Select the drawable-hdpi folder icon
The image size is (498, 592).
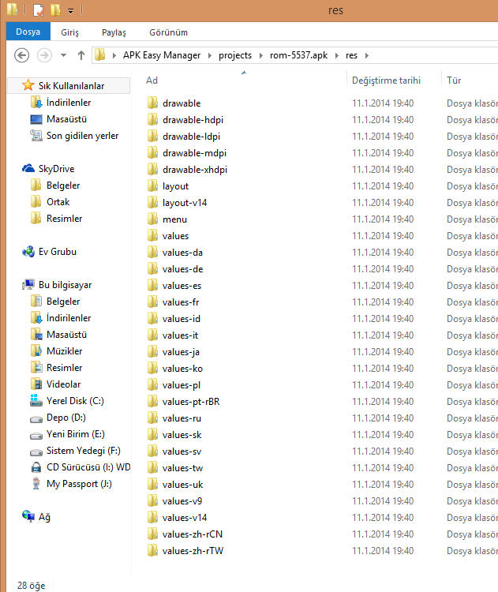(153, 120)
